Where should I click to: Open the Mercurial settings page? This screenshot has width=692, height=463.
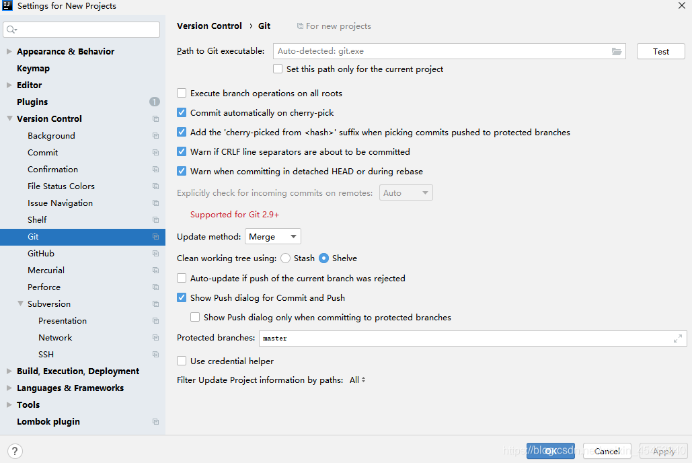[46, 271]
